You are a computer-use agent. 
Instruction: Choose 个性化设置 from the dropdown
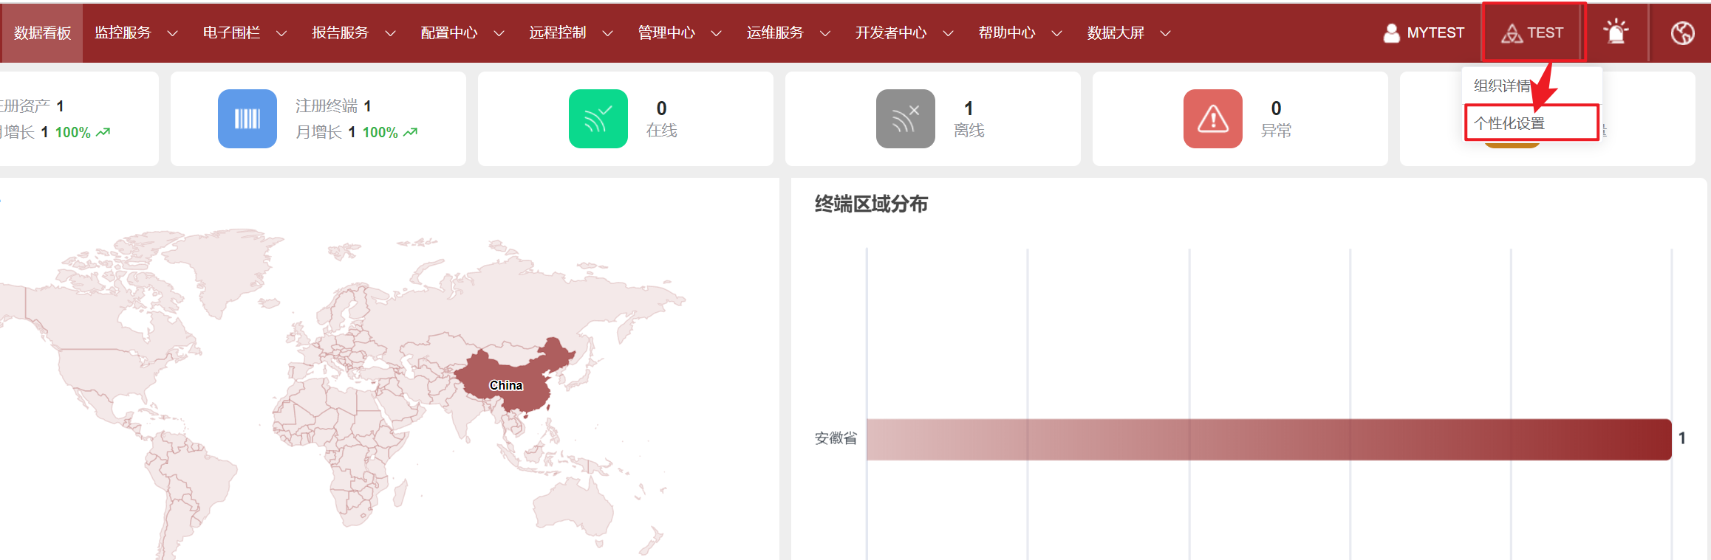click(1509, 123)
